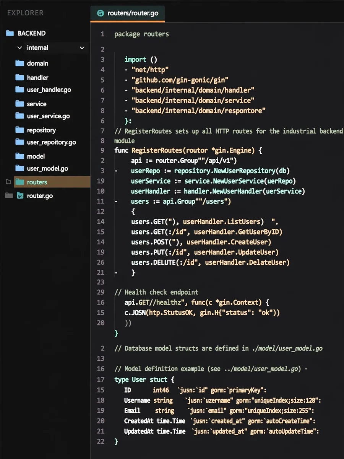344x459 pixels.
Task: Click the model folder icon
Action: 20,156
